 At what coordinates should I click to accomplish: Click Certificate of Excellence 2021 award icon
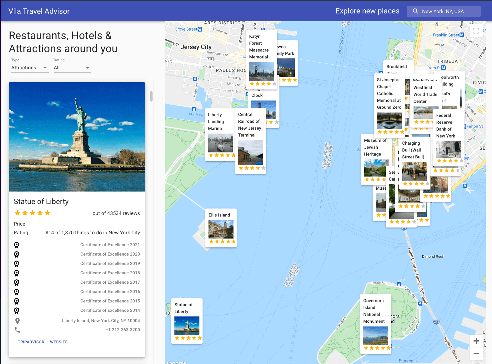pos(17,245)
